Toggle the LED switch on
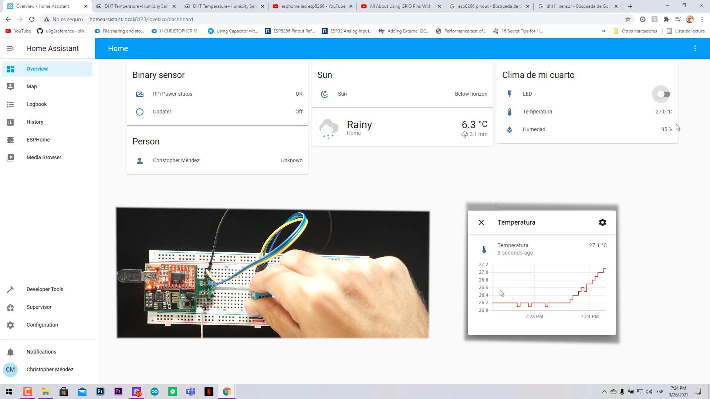 [663, 94]
